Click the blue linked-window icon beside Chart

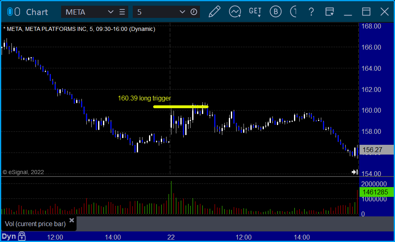click(x=10, y=12)
